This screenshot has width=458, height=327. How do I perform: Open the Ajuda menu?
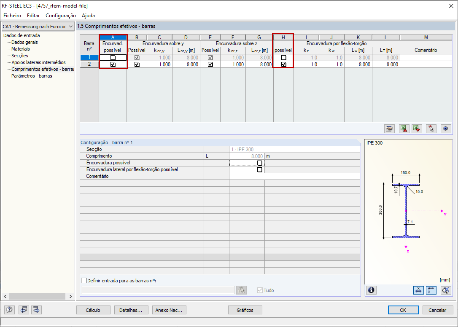(88, 16)
